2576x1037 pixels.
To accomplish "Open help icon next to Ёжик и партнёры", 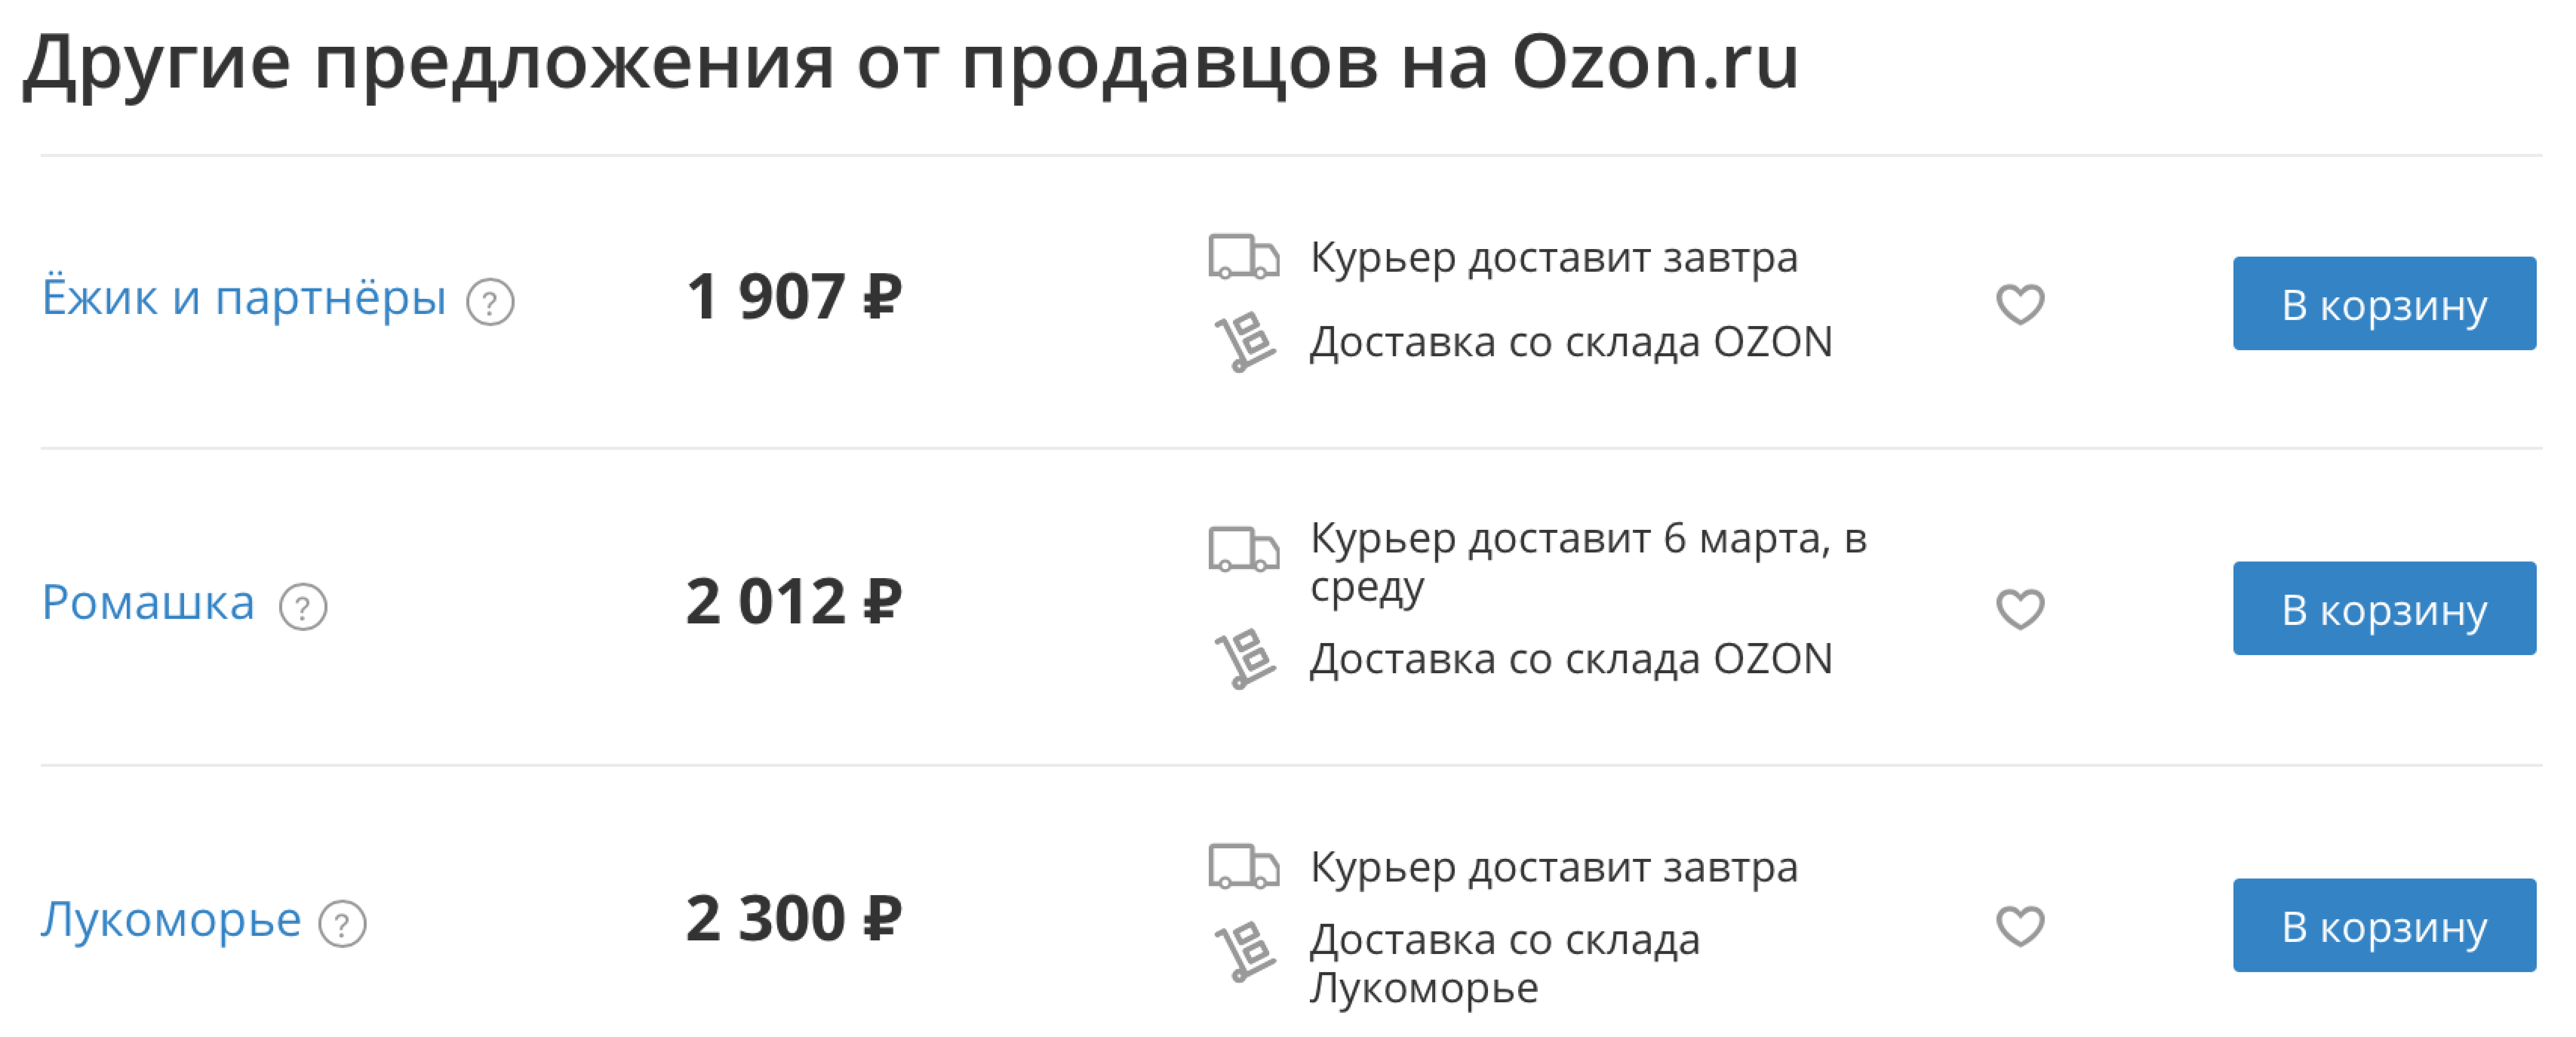I will coord(490,302).
